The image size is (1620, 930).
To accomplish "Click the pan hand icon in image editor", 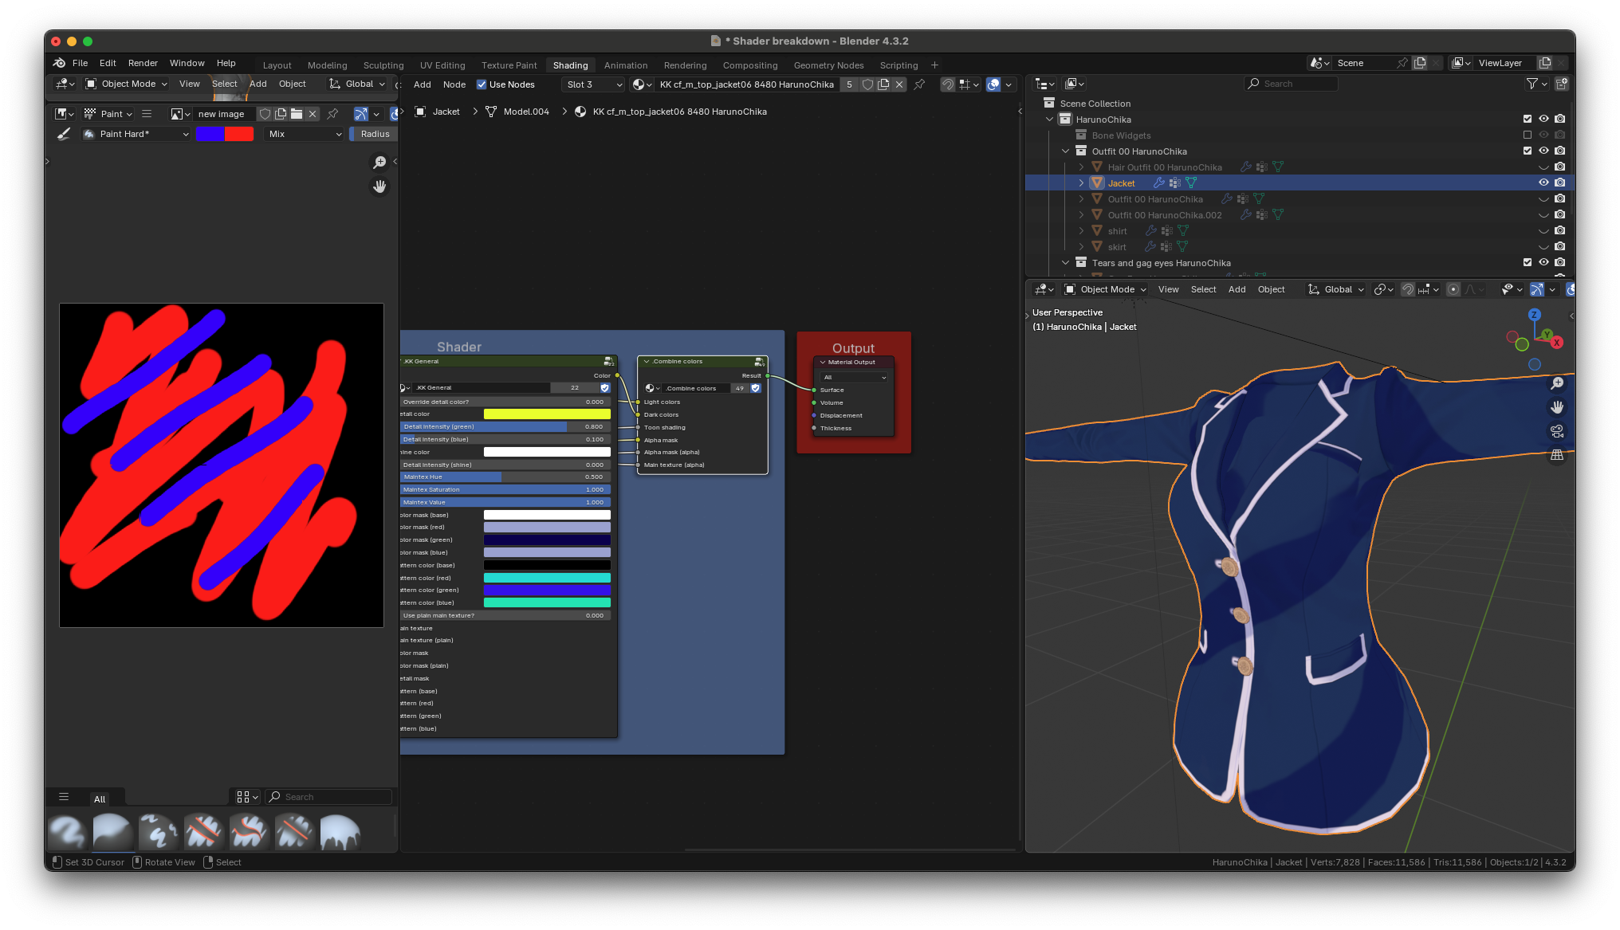I will [379, 186].
